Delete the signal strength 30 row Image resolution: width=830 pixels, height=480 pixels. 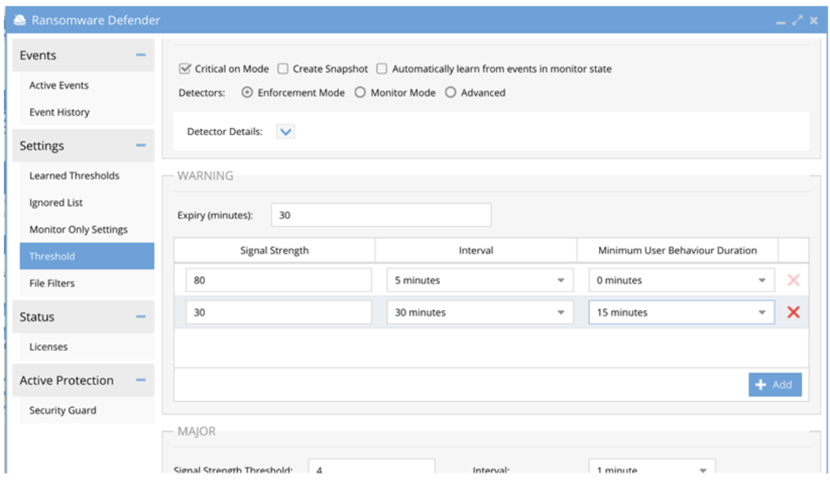pos(793,312)
